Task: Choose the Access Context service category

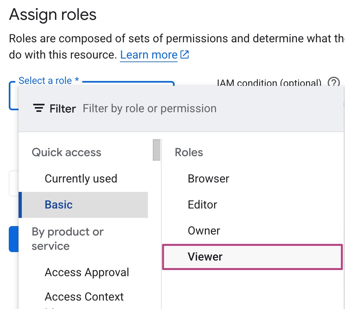Action: tap(84, 297)
